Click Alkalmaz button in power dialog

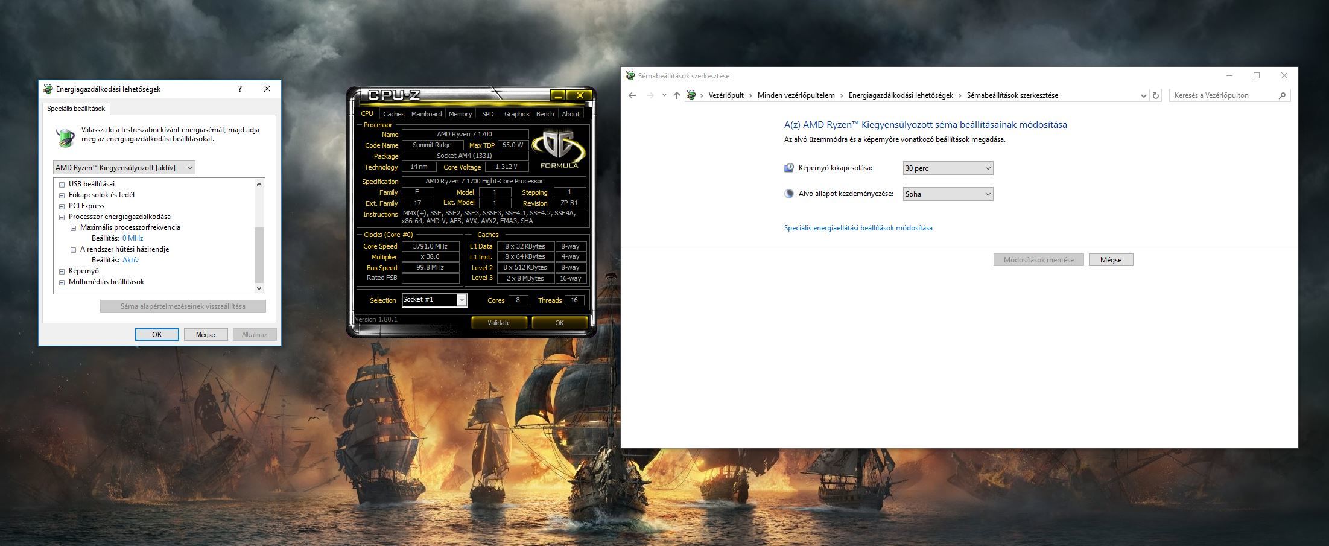254,335
